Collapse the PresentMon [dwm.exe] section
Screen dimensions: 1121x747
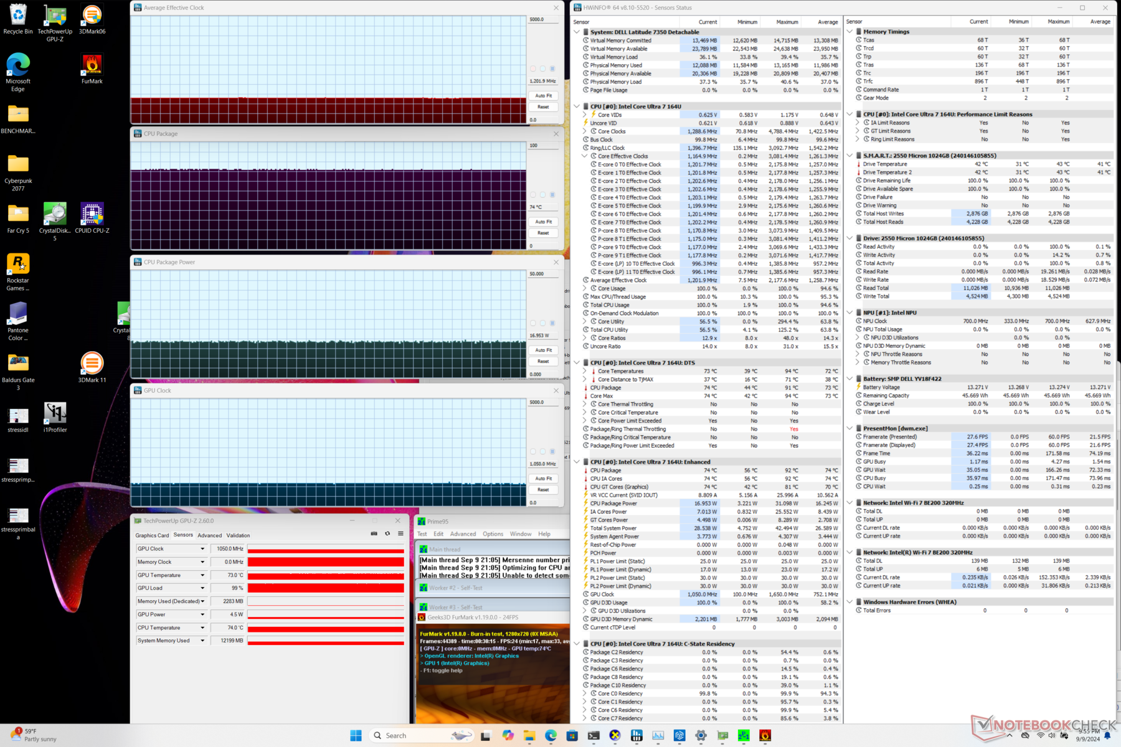(x=849, y=428)
